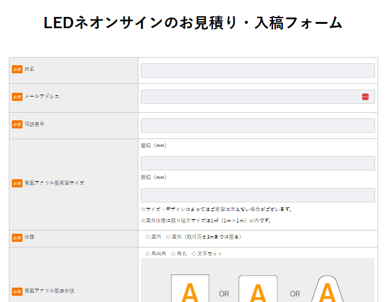The width and height of the screenshot is (387, 302).
Task: Select the 屋内 radio button
Action: [x=148, y=237]
